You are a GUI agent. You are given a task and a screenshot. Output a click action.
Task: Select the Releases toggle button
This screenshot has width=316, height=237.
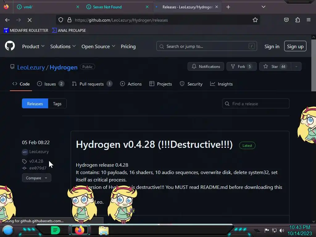tap(35, 104)
